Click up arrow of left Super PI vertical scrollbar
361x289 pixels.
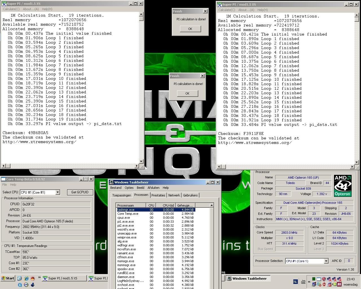[141, 14]
